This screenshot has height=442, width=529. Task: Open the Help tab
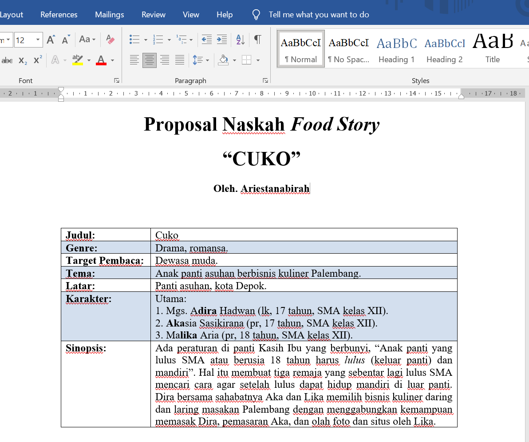click(225, 15)
